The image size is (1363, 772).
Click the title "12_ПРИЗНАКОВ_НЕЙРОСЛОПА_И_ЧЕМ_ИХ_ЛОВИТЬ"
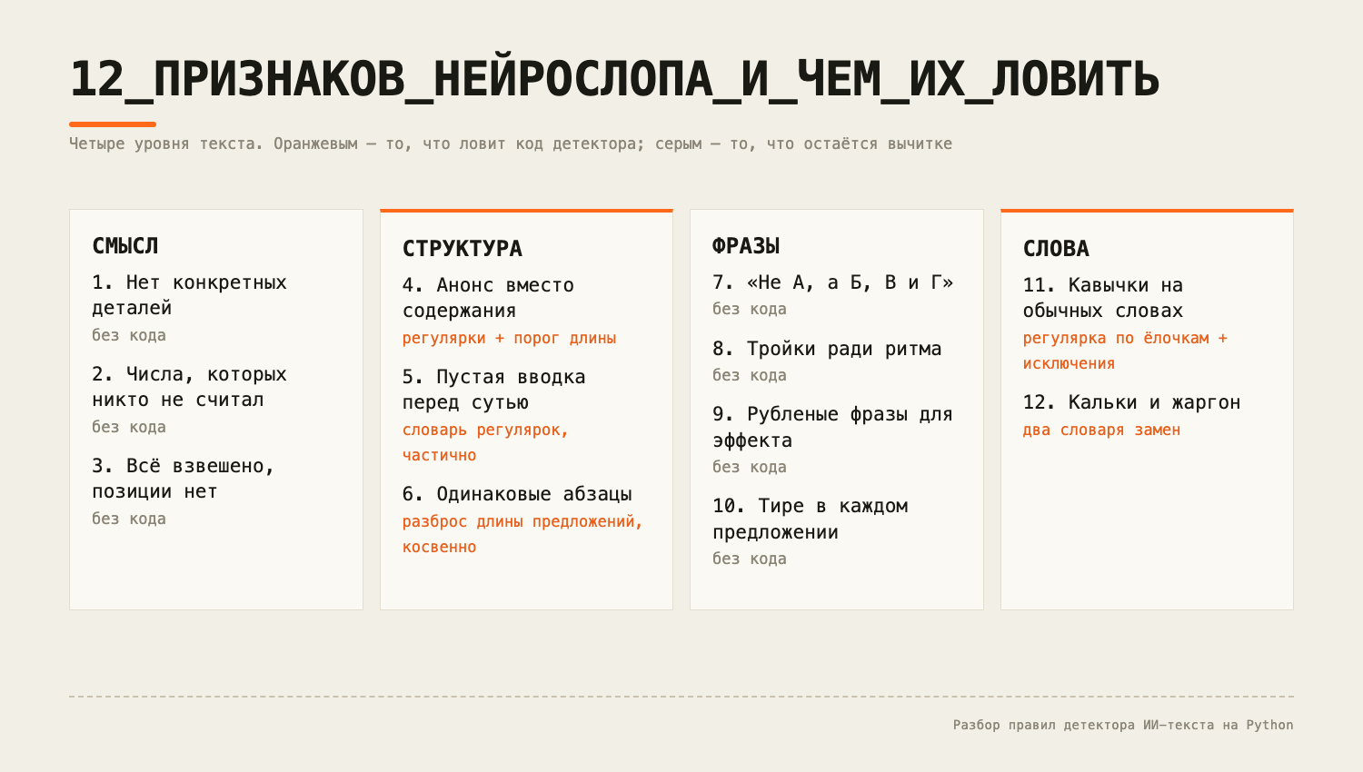(x=614, y=80)
